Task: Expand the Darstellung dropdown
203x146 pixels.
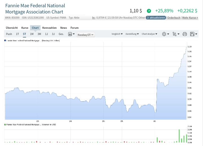Action: click(132, 34)
